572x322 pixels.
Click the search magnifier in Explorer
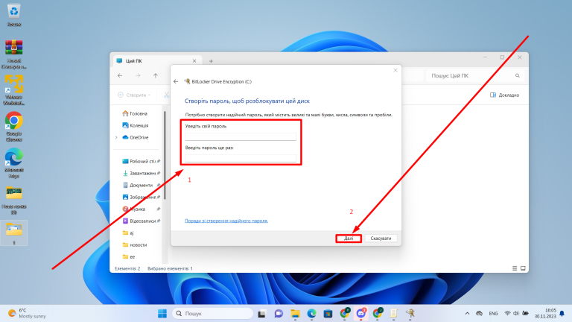click(518, 75)
